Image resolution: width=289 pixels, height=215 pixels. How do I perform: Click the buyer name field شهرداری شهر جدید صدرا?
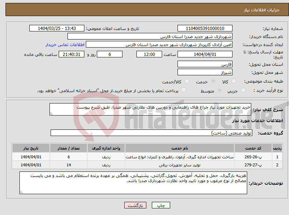pyautogui.click(x=150, y=37)
